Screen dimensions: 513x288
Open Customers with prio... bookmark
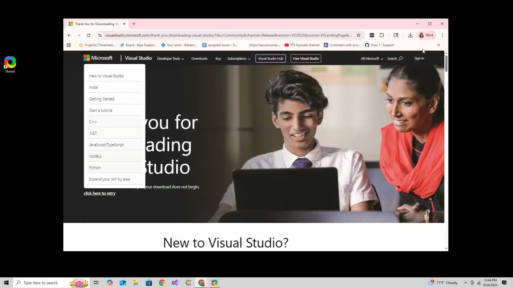pyautogui.click(x=342, y=45)
